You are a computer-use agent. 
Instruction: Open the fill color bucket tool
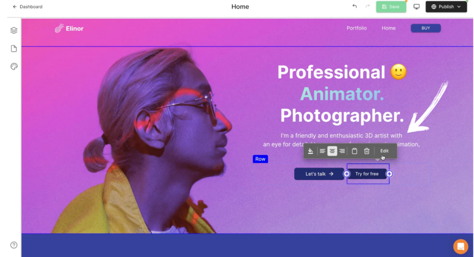coord(311,151)
